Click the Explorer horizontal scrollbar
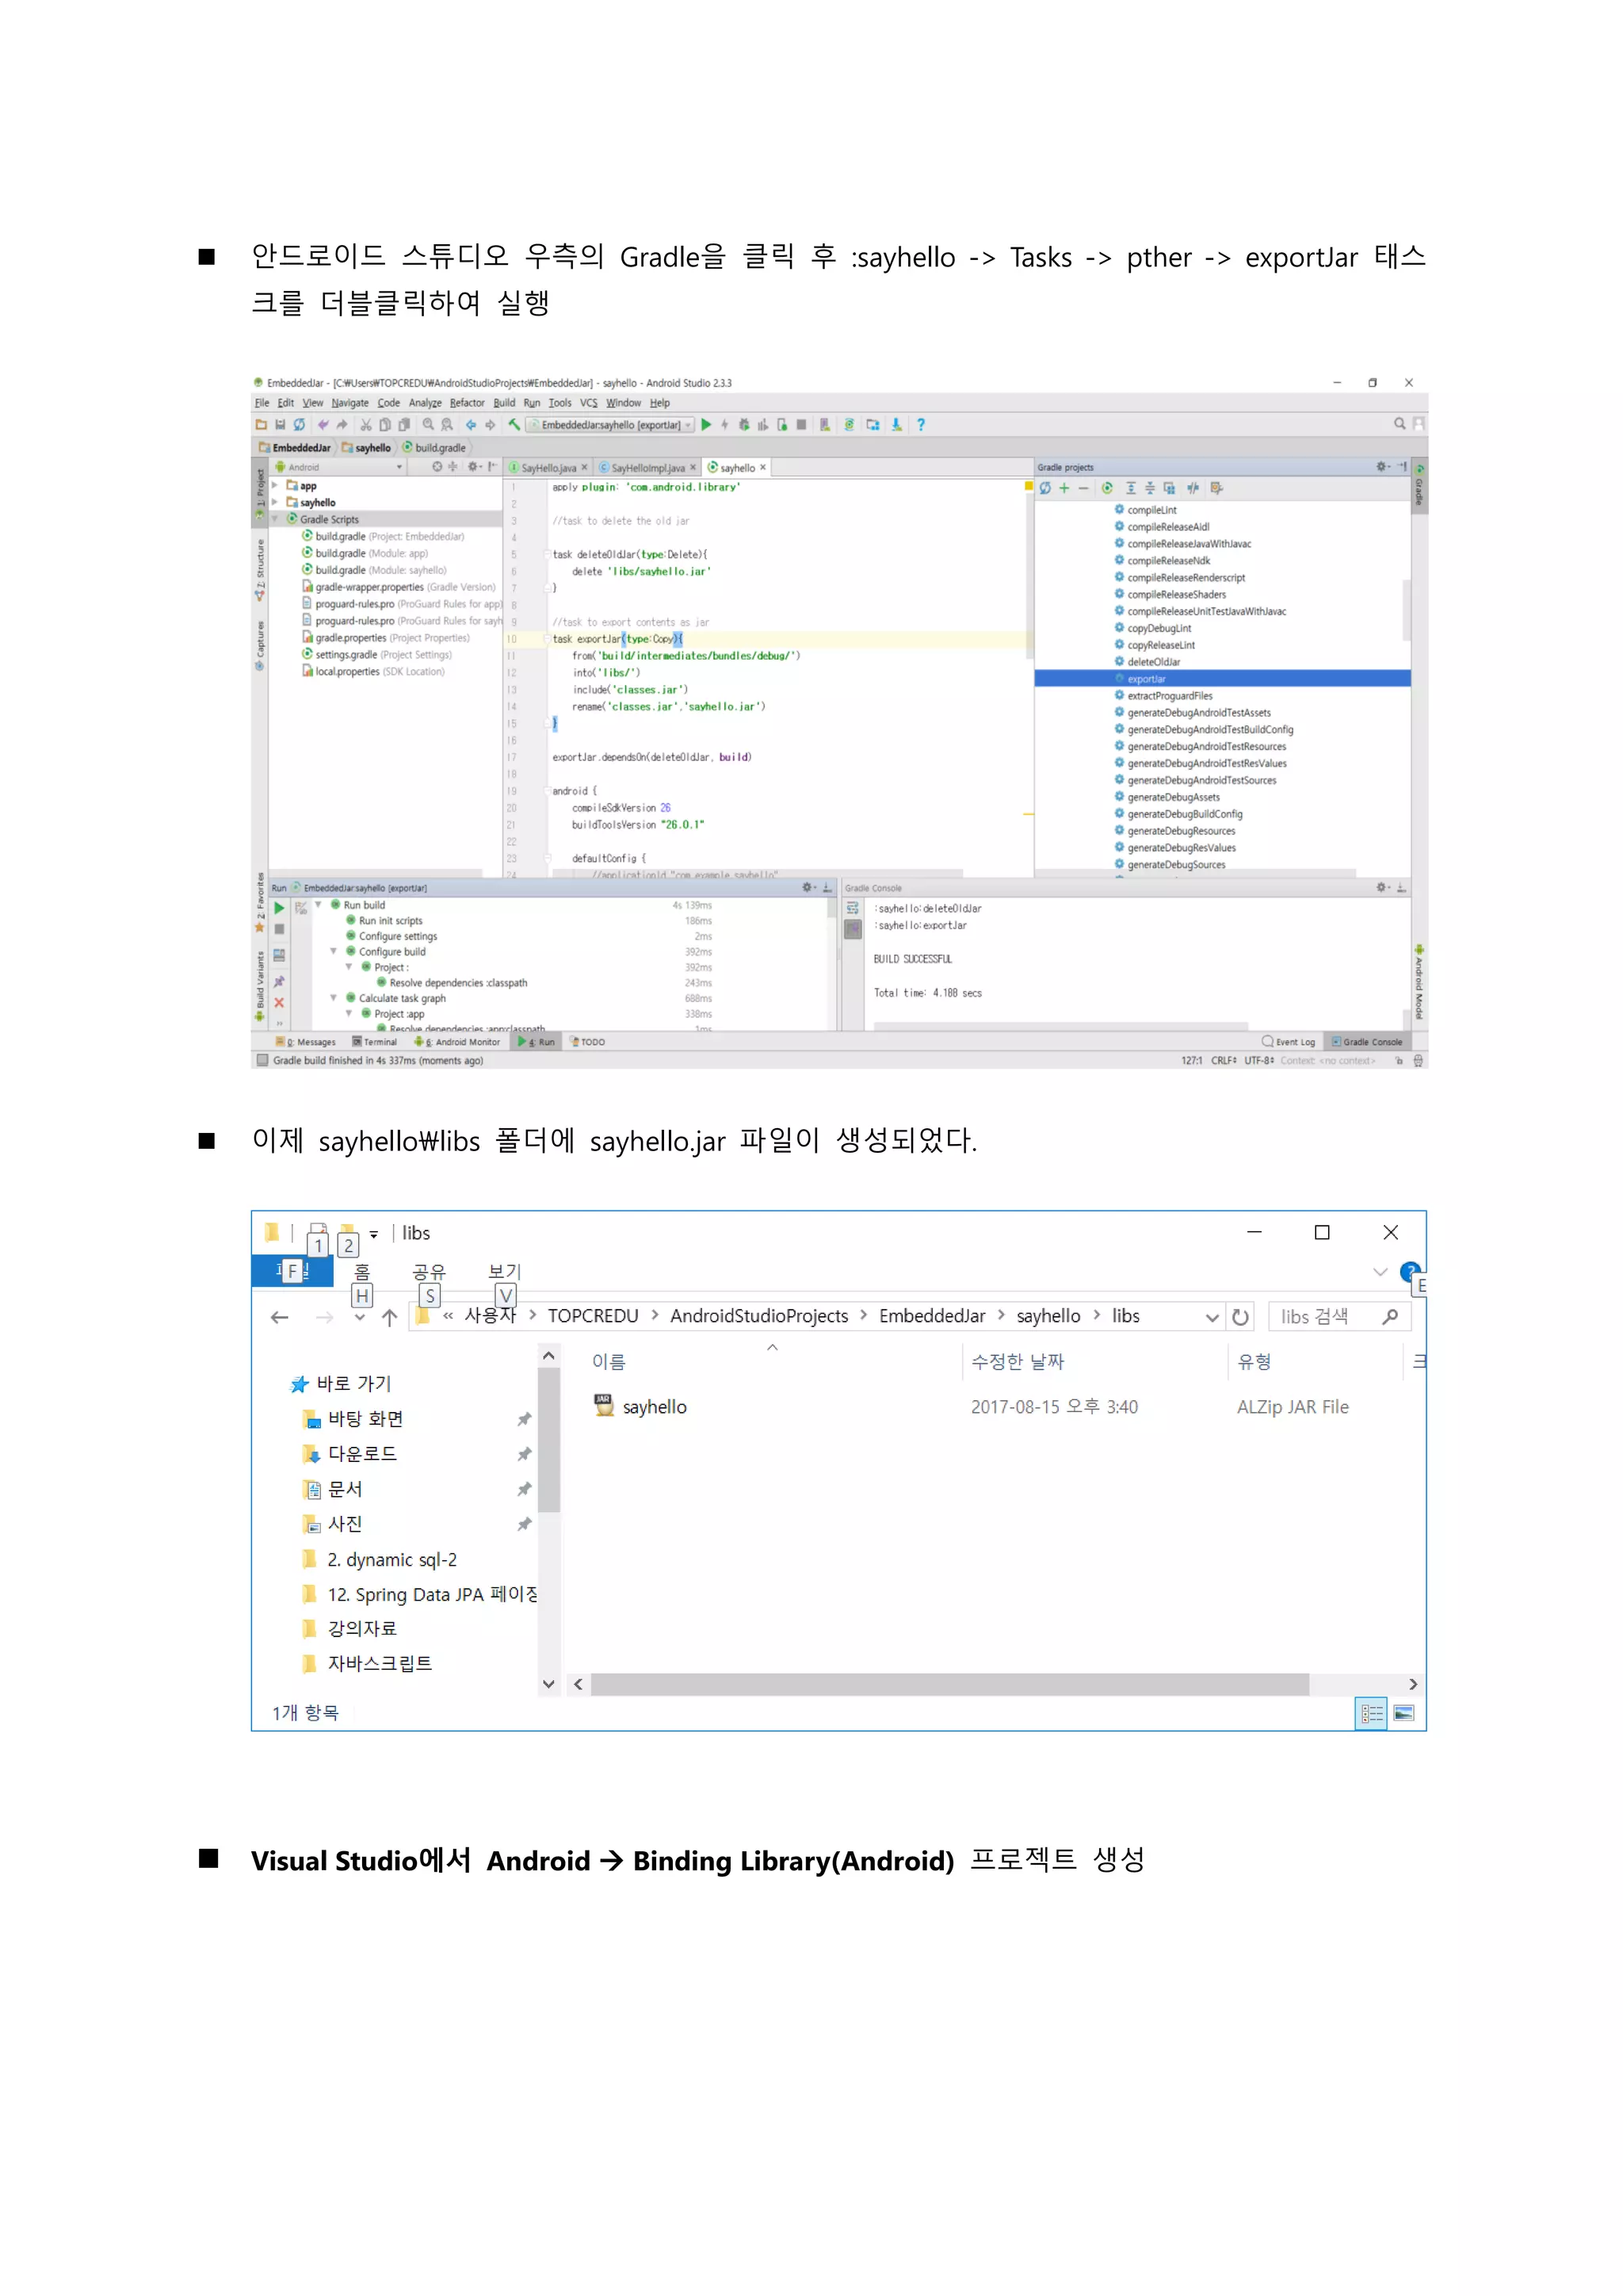1623x2296 pixels. pyautogui.click(x=949, y=1685)
